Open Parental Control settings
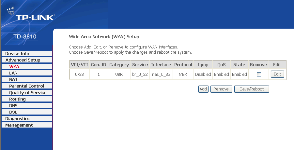Screen dimensions: 294x150 (26, 86)
